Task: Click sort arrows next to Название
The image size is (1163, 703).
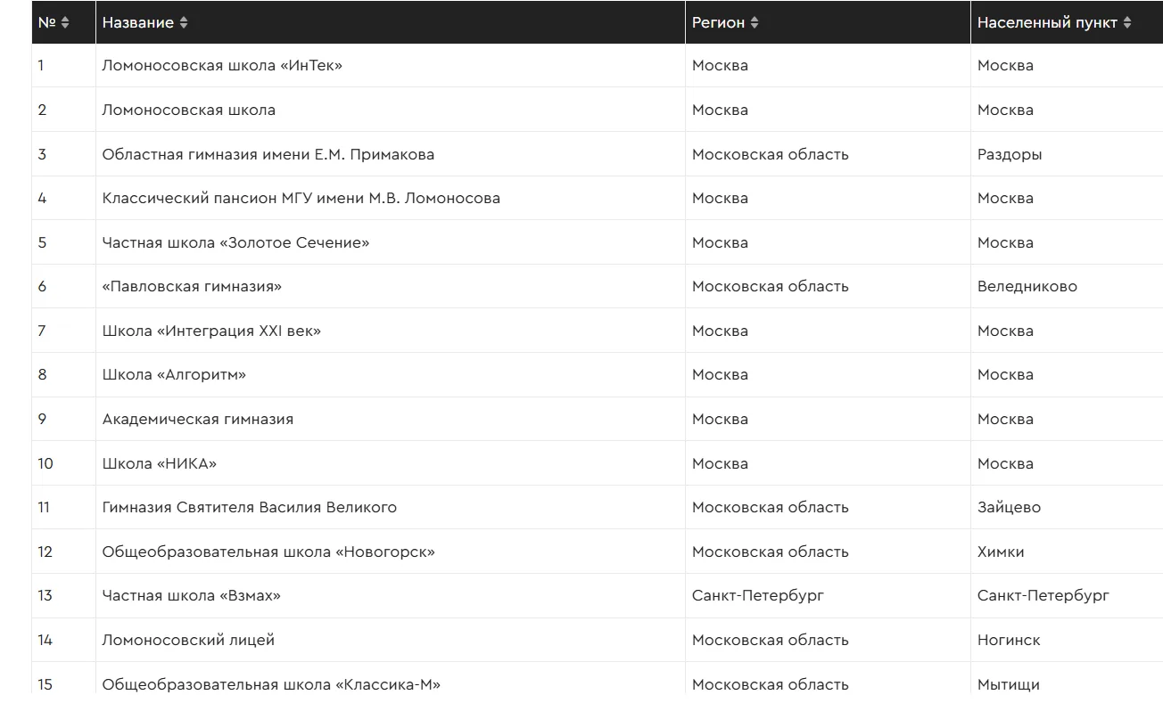Action: coord(184,23)
